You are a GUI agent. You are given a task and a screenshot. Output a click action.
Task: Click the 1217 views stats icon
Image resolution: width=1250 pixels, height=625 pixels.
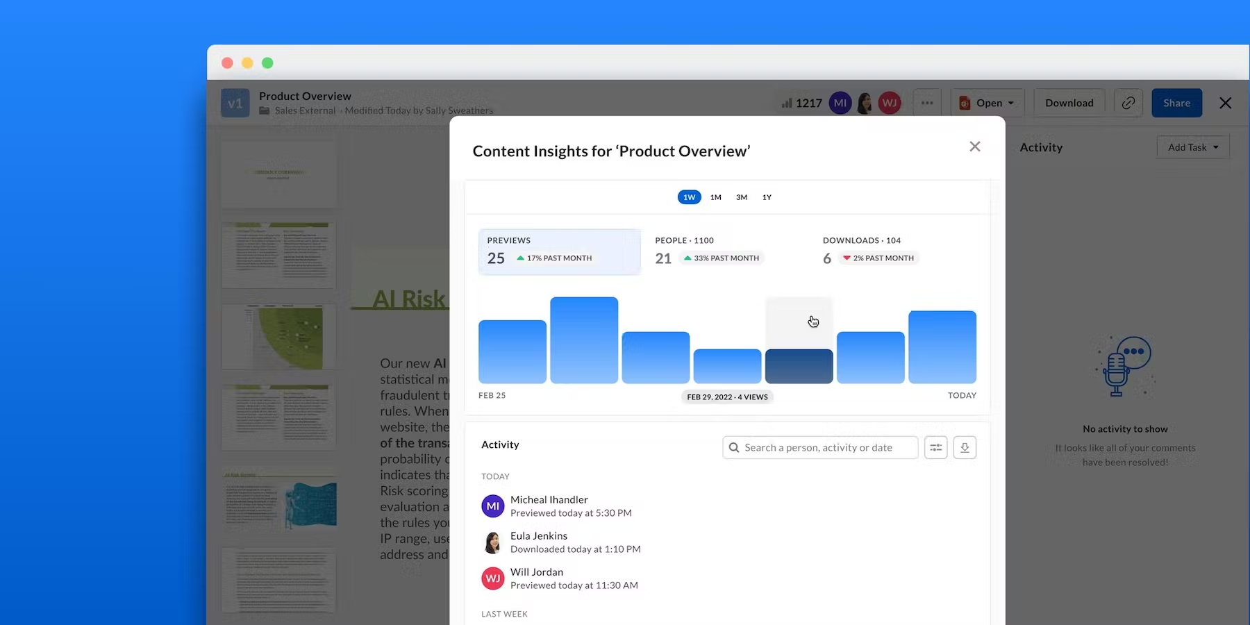click(801, 103)
